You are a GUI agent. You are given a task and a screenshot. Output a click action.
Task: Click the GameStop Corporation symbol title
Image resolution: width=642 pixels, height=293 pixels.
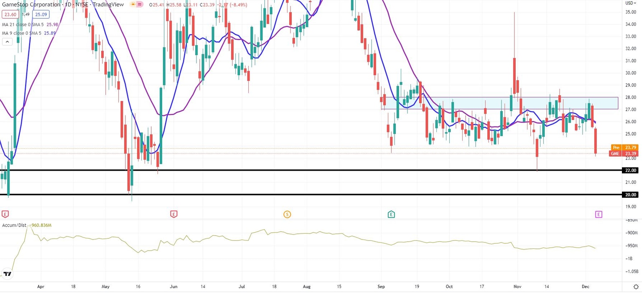coord(31,5)
